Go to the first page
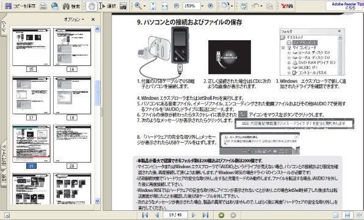Screen dimensions: 364x220 tap(145, 215)
